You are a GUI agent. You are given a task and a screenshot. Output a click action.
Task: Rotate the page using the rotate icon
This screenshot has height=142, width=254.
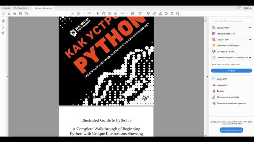pos(178,13)
